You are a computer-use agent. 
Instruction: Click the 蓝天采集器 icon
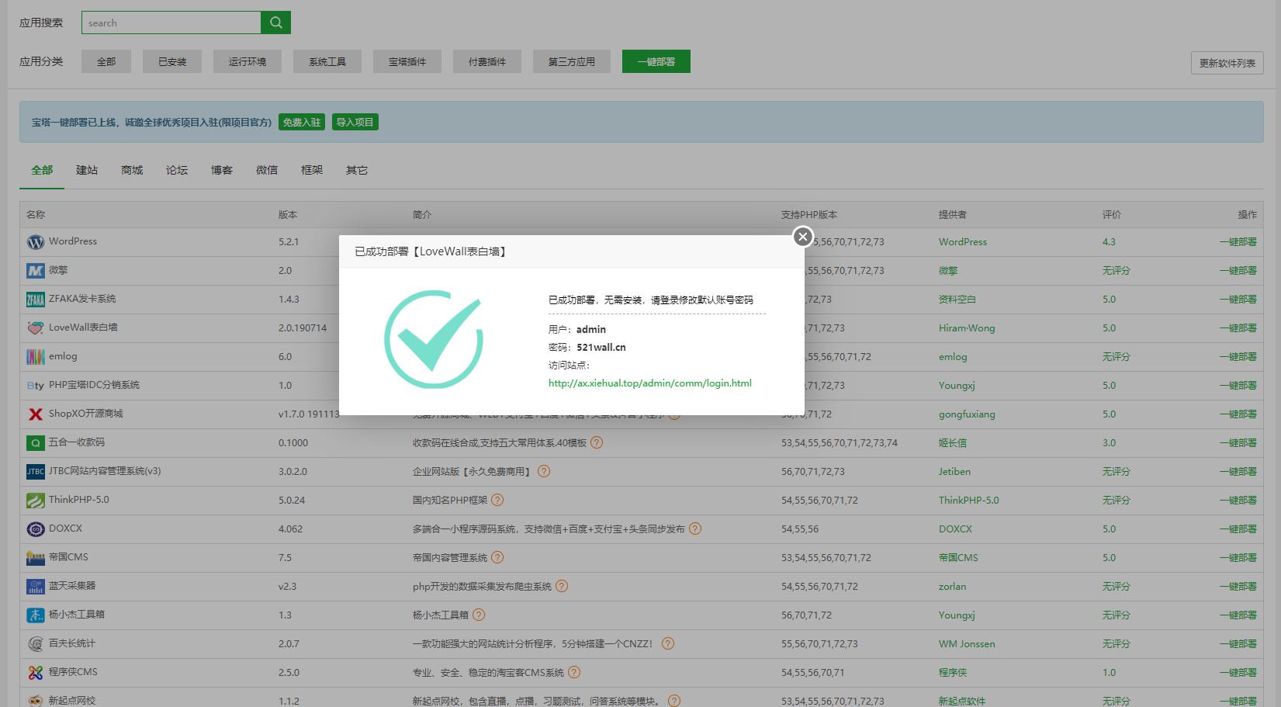36,587
